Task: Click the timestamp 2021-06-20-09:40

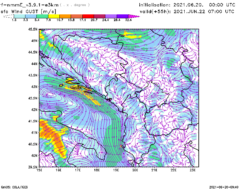Action: (x=224, y=187)
